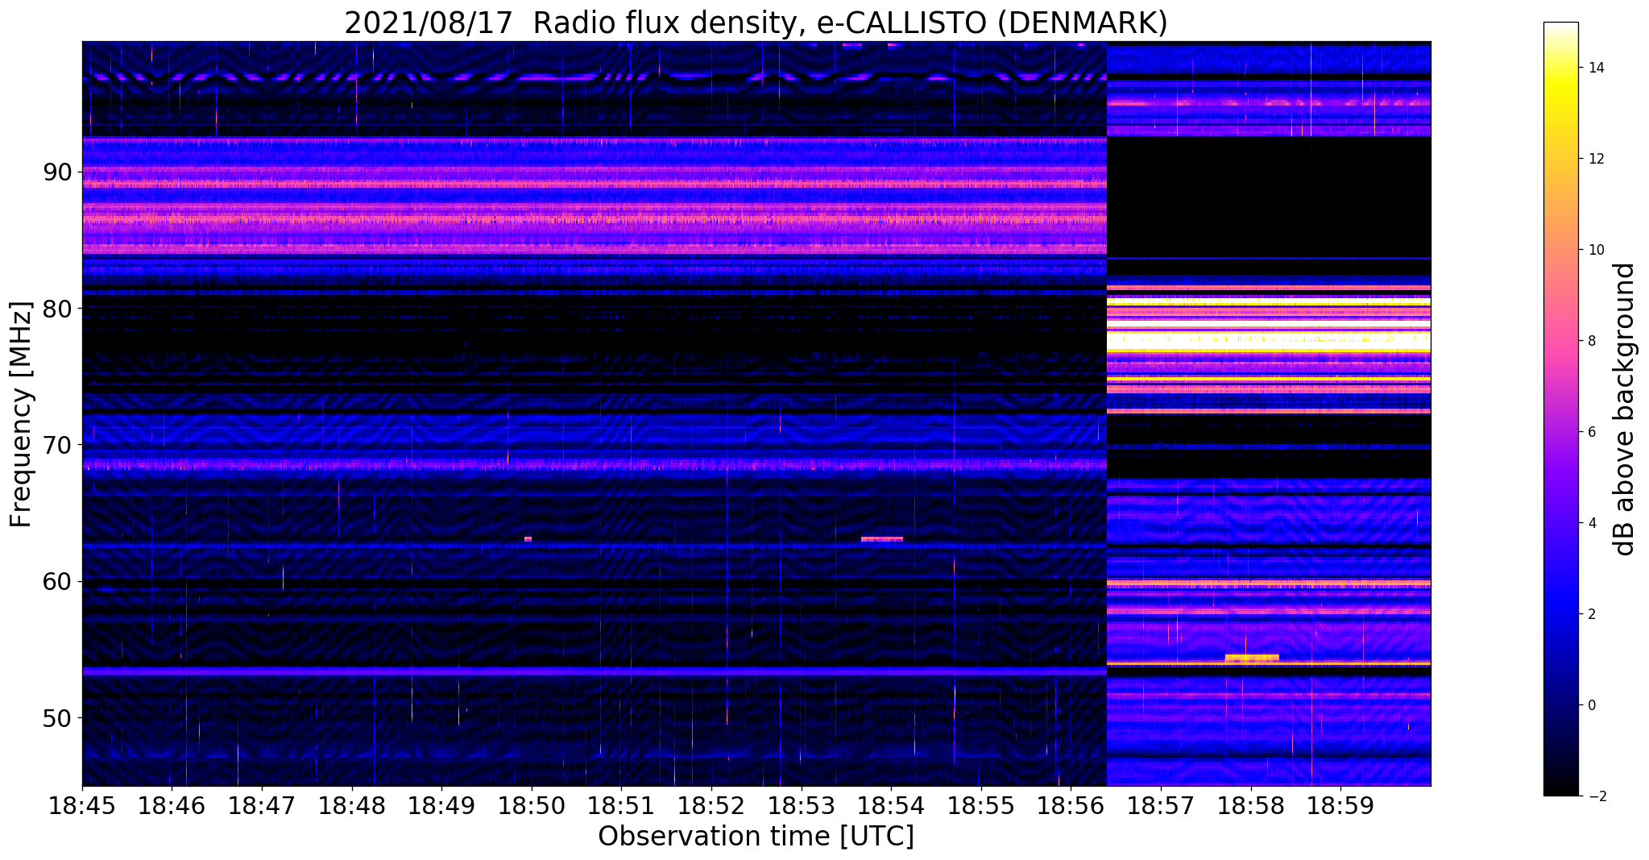Click the 'Observation time [UTC]' axis label

point(756,836)
